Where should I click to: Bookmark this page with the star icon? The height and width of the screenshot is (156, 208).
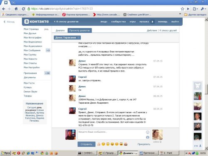pos(183,9)
